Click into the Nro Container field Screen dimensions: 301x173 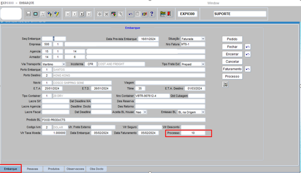151,96
